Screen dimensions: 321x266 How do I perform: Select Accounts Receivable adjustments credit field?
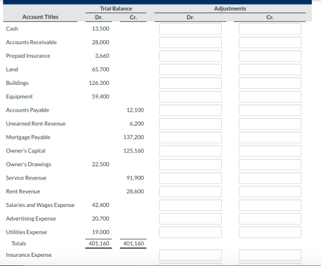click(x=270, y=42)
